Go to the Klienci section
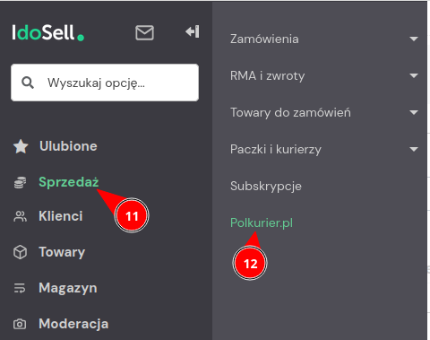The height and width of the screenshot is (340, 430). (61, 216)
